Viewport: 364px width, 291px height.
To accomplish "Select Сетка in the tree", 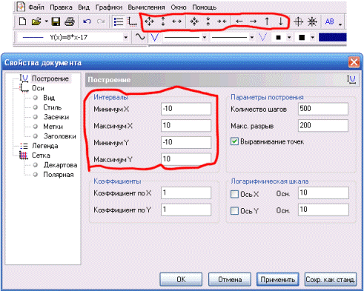I will [x=41, y=155].
